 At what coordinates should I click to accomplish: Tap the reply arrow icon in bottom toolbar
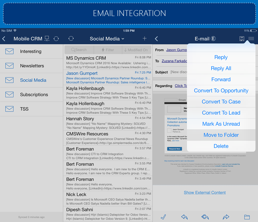[x=184, y=217]
